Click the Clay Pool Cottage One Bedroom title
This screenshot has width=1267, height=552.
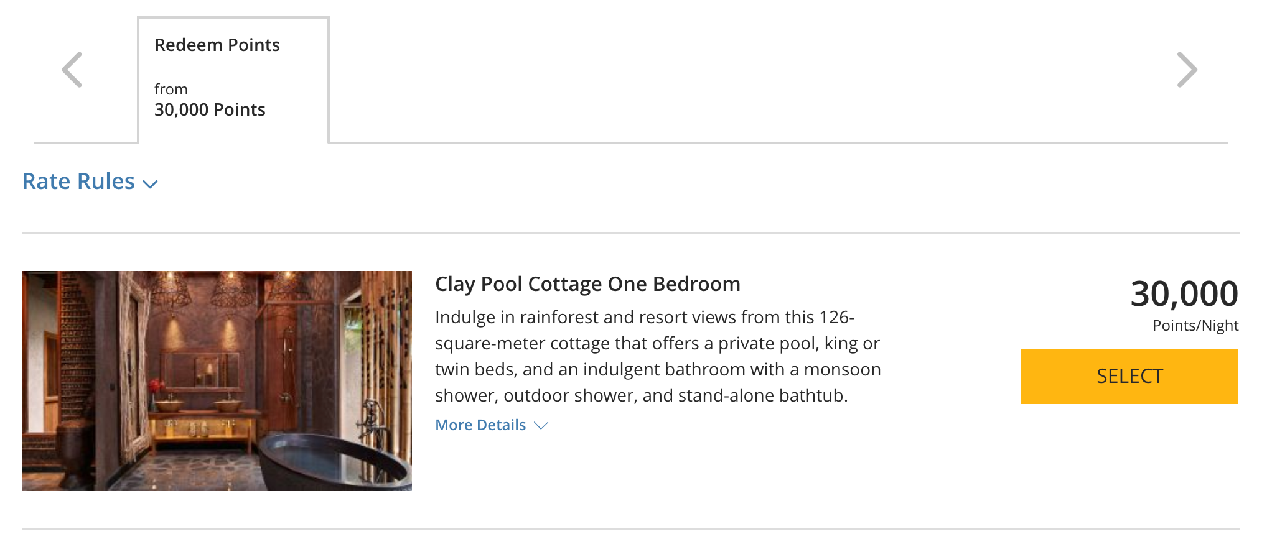click(587, 284)
